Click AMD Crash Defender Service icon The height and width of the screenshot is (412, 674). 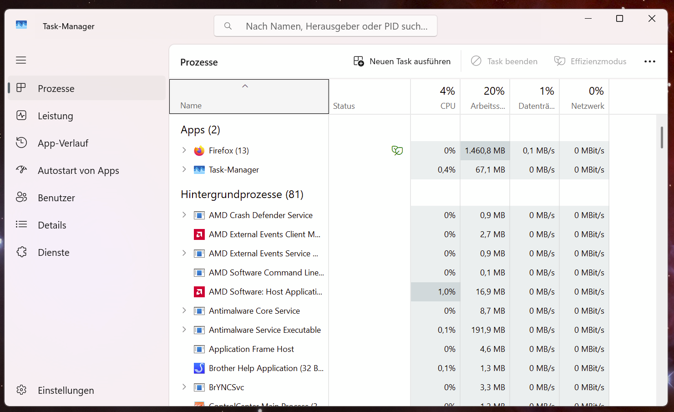pos(199,215)
